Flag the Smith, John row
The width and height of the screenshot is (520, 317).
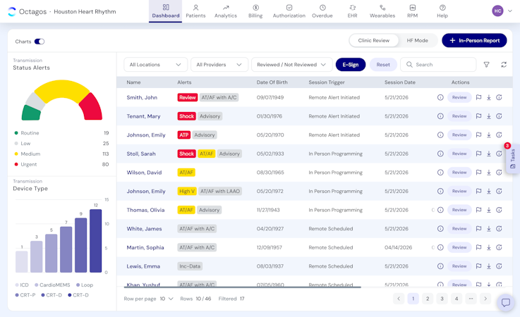click(x=478, y=97)
